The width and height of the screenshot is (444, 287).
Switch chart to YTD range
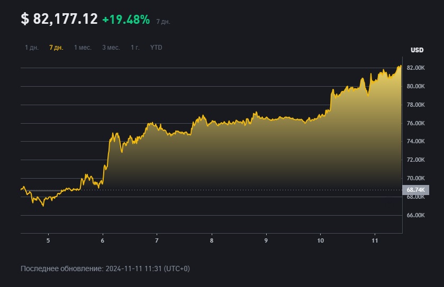click(x=156, y=48)
